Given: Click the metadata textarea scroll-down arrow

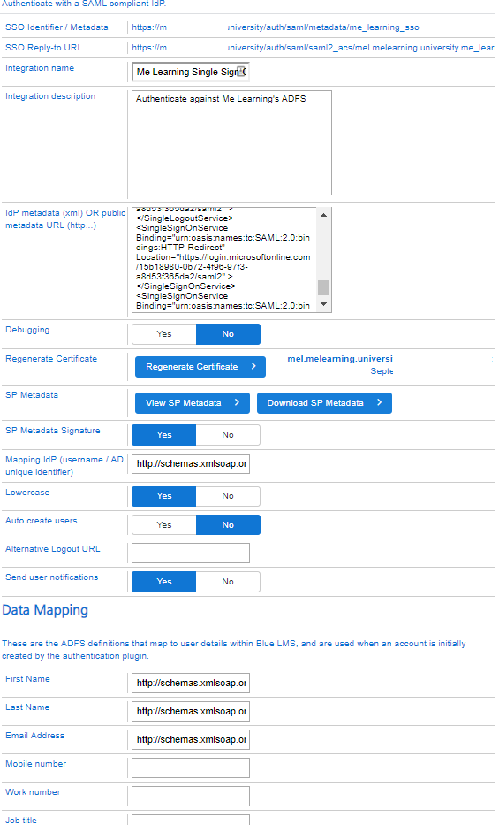Looking at the screenshot, I should point(324,304).
